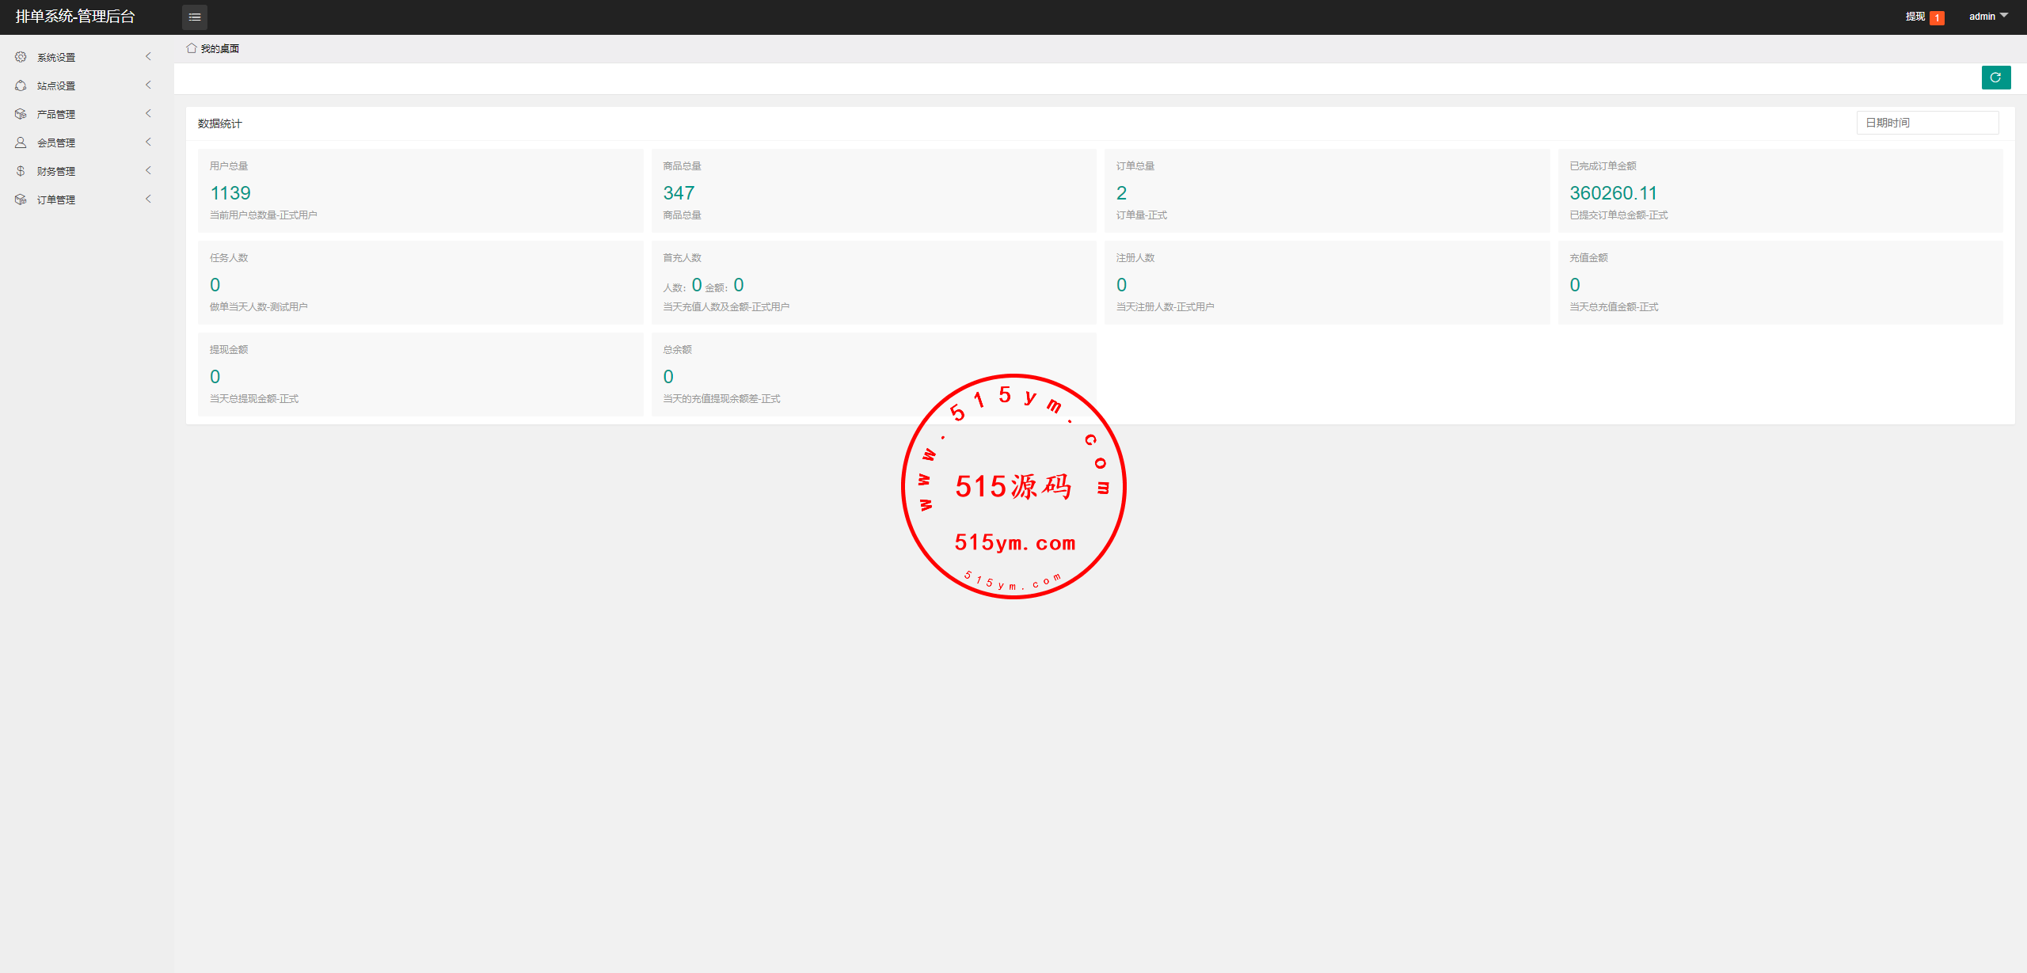Click the green refresh button
The image size is (2027, 973).
click(1995, 78)
